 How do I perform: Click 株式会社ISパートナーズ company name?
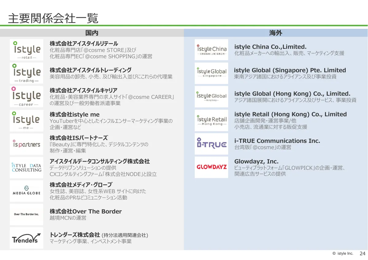(79, 138)
